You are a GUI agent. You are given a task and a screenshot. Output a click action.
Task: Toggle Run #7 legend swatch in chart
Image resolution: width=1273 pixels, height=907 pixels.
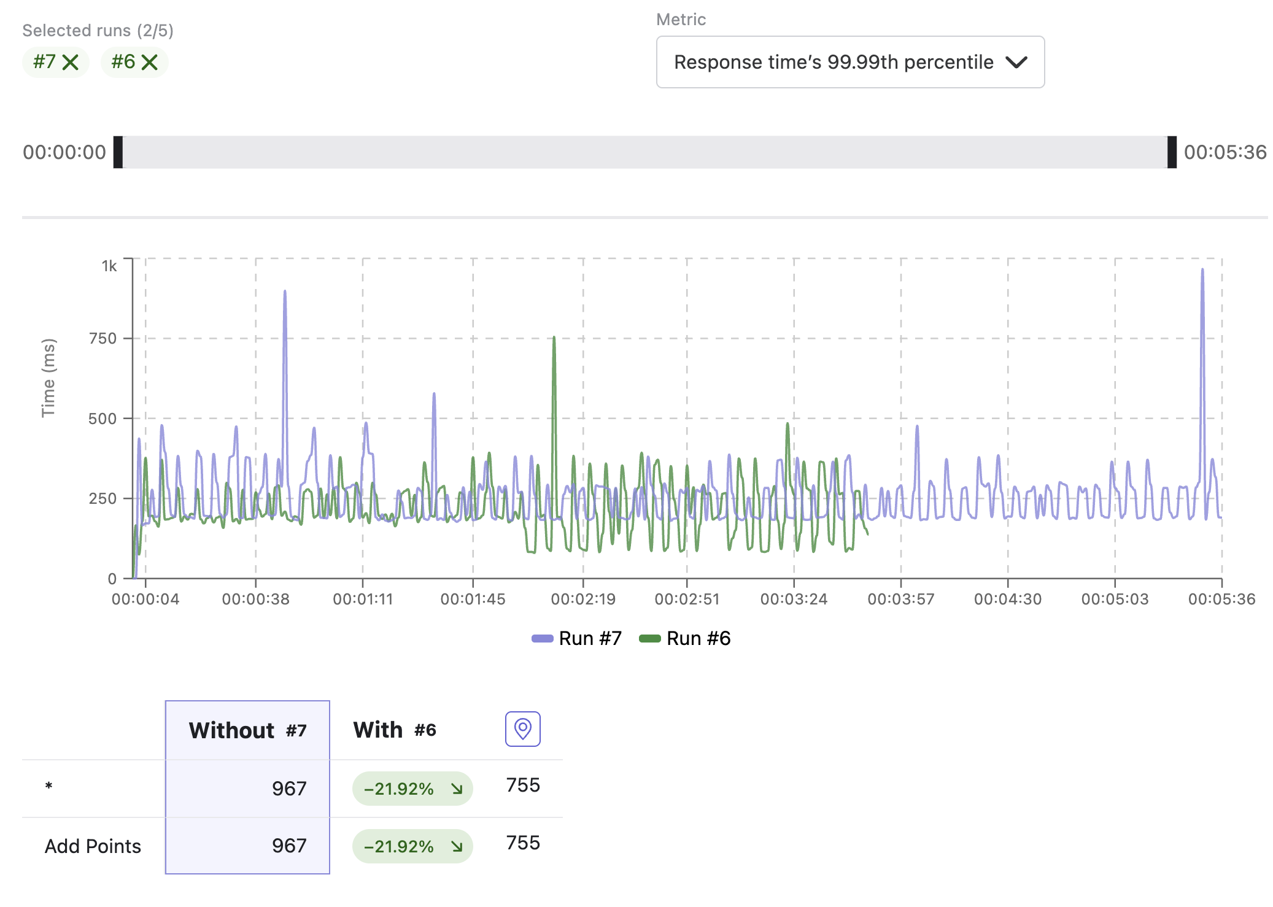point(542,639)
